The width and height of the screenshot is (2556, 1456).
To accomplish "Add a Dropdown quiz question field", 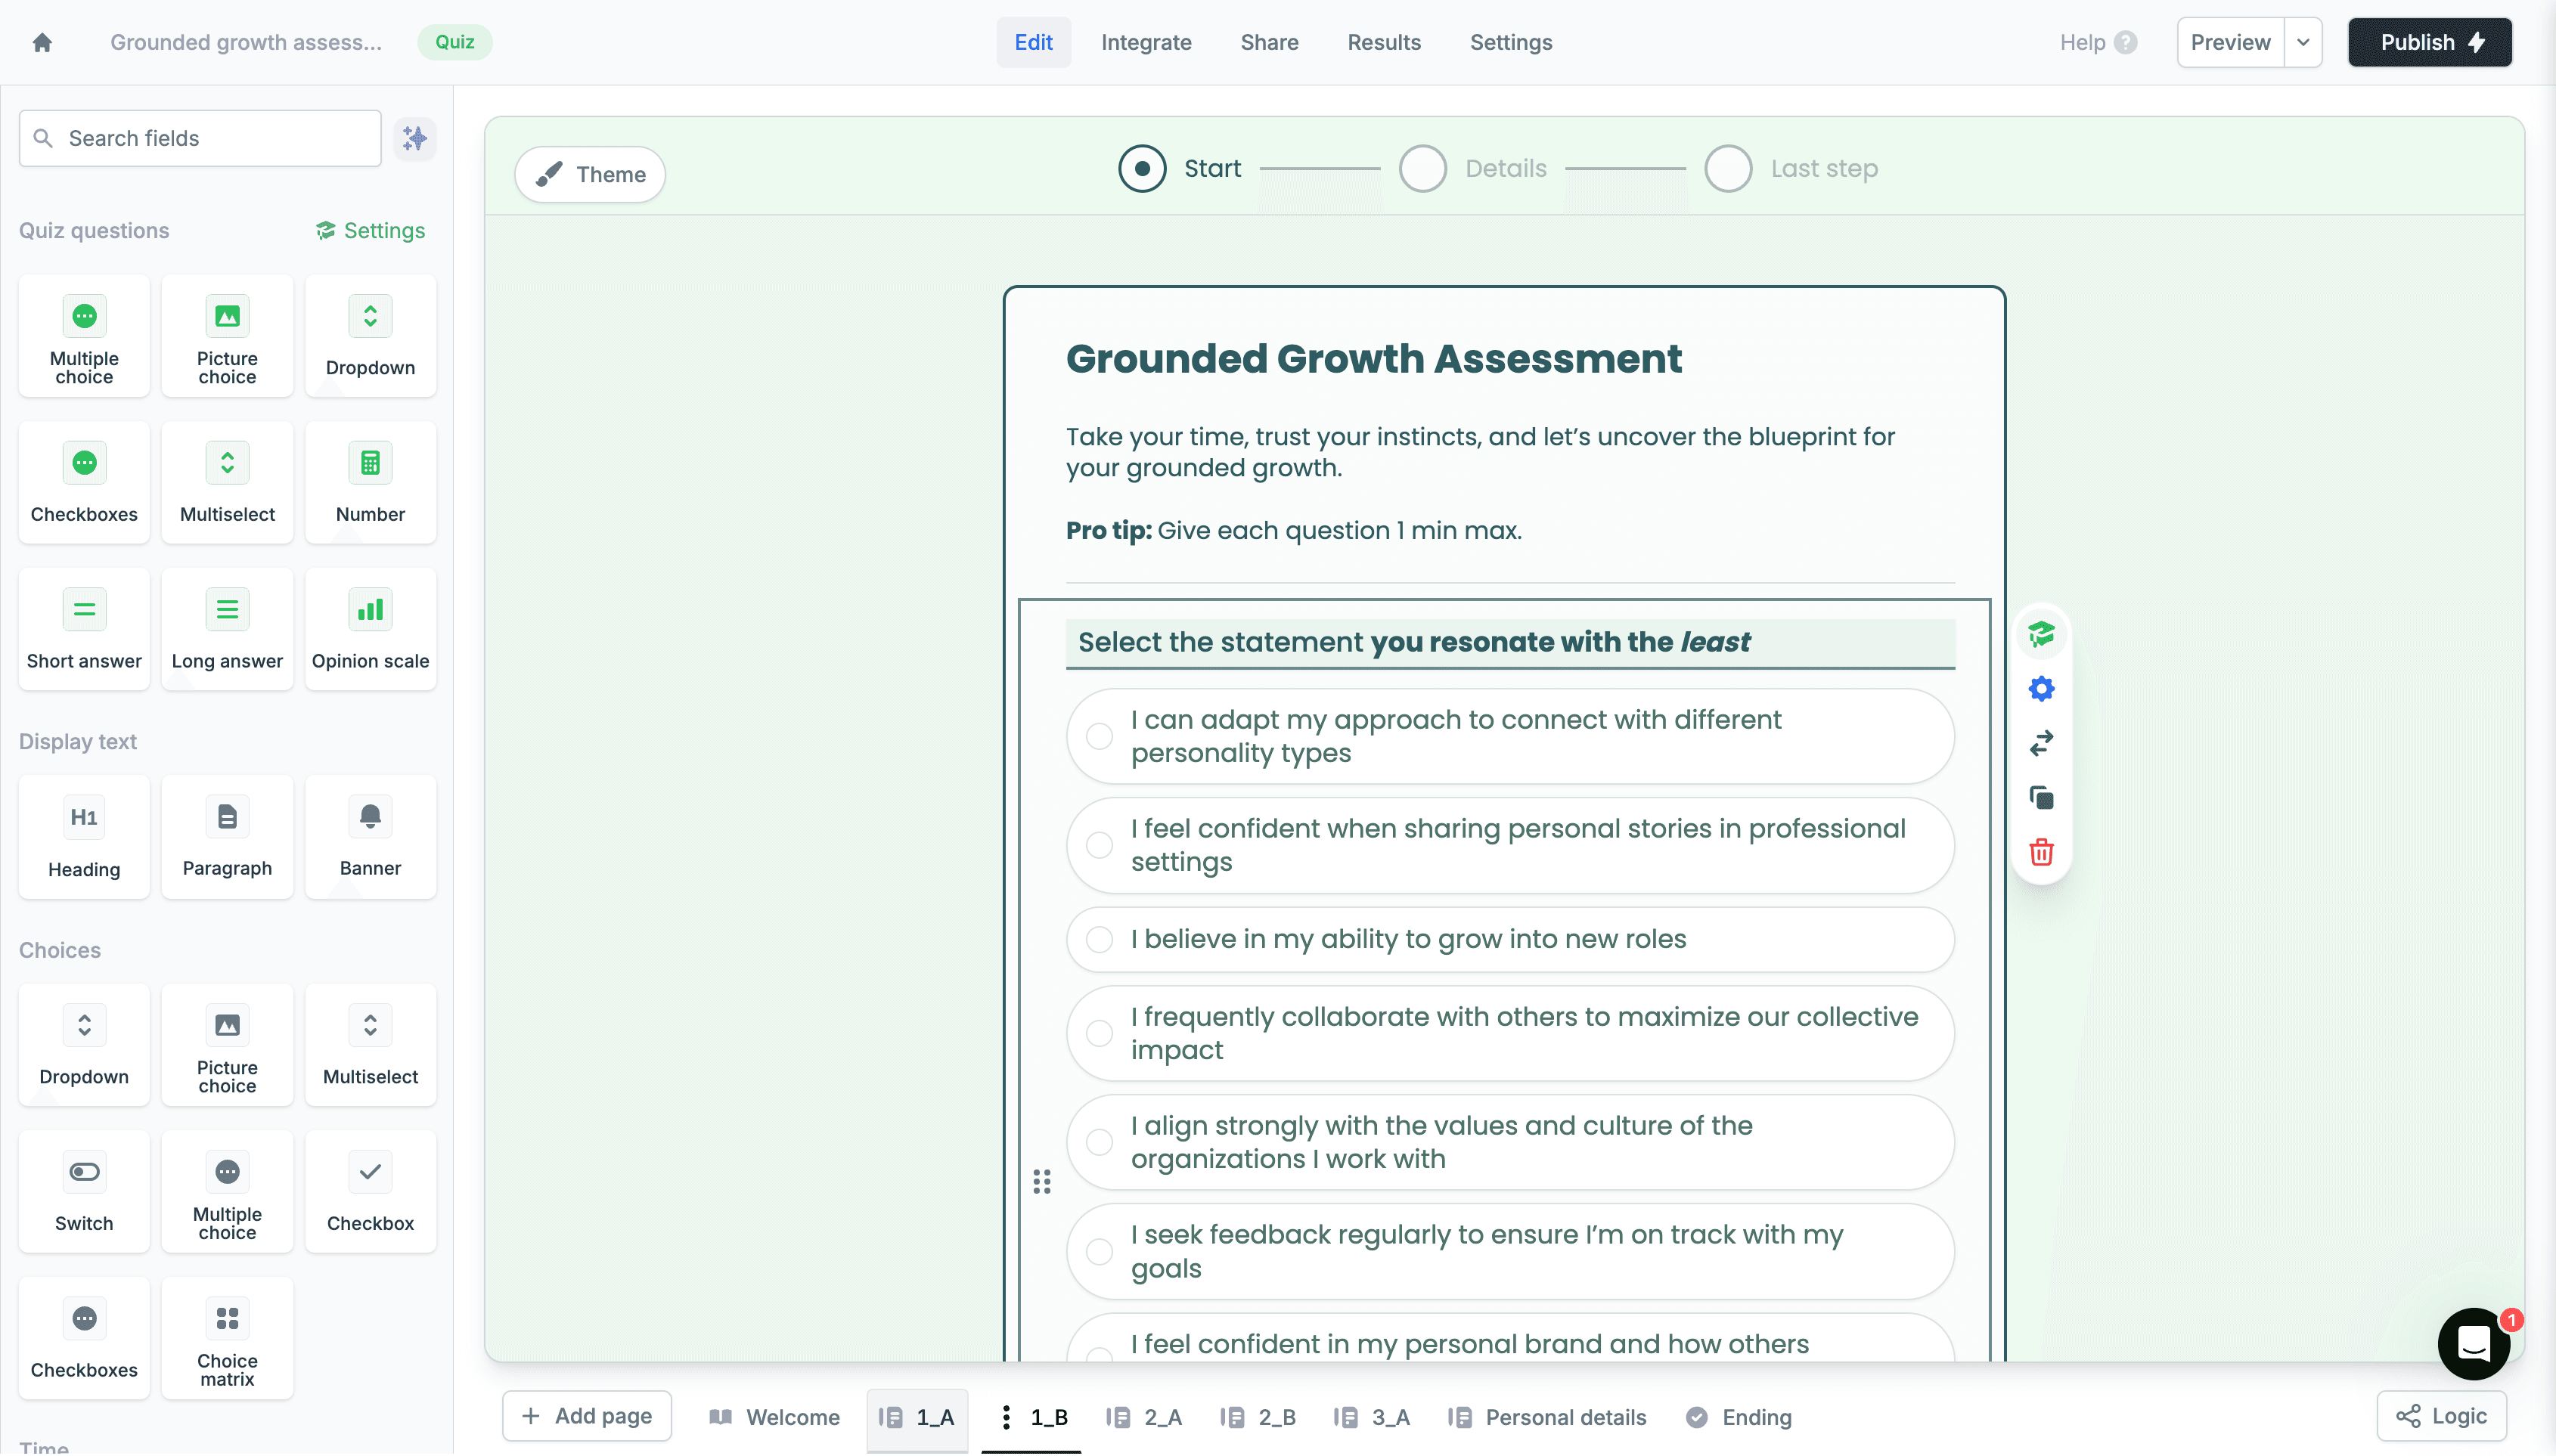I will [370, 336].
